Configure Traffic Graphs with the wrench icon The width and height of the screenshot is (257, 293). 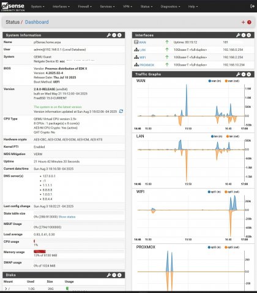point(238,74)
